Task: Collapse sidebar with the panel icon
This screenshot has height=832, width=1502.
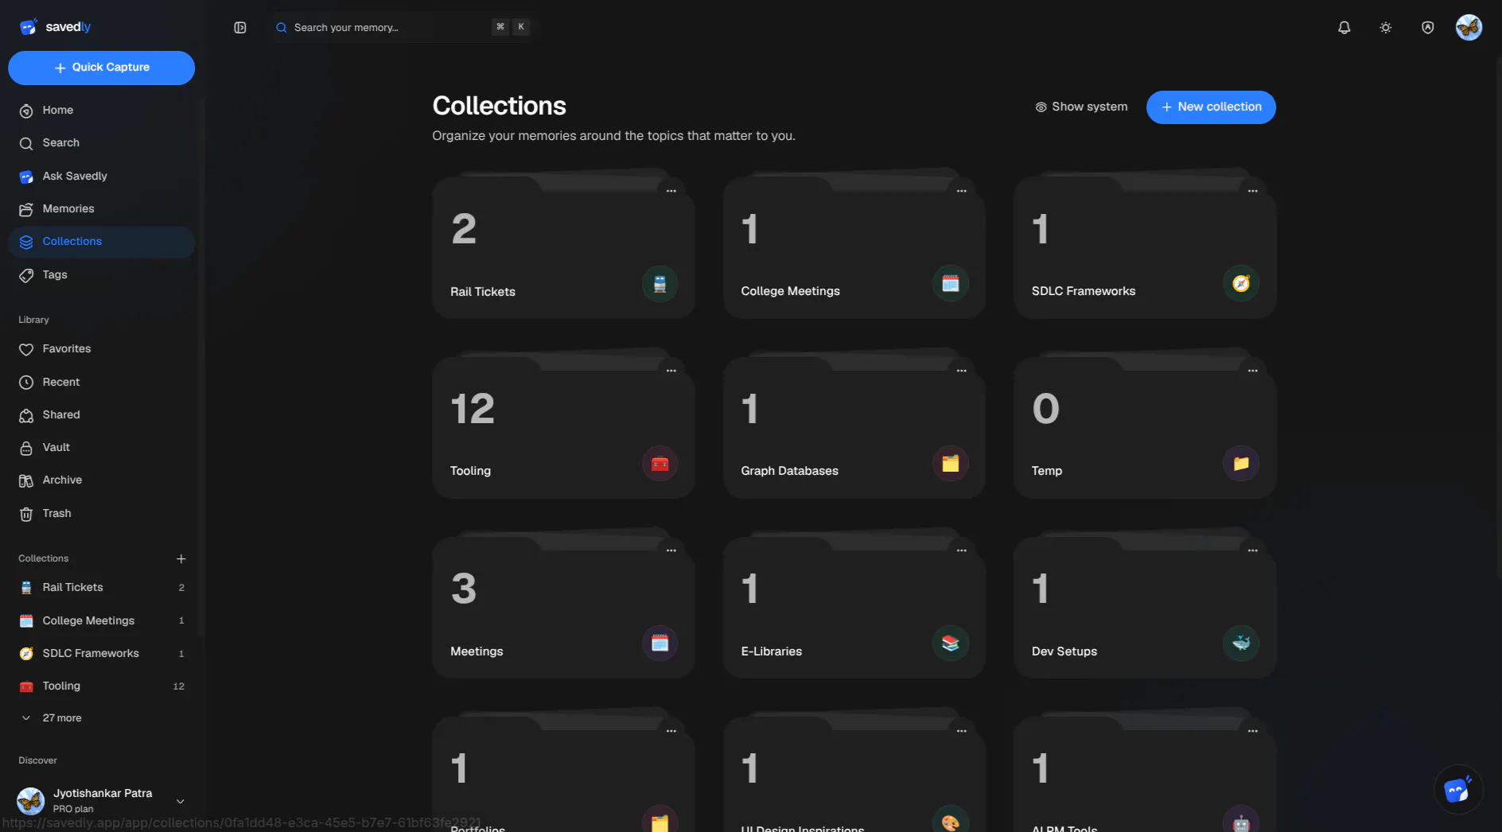Action: click(239, 27)
